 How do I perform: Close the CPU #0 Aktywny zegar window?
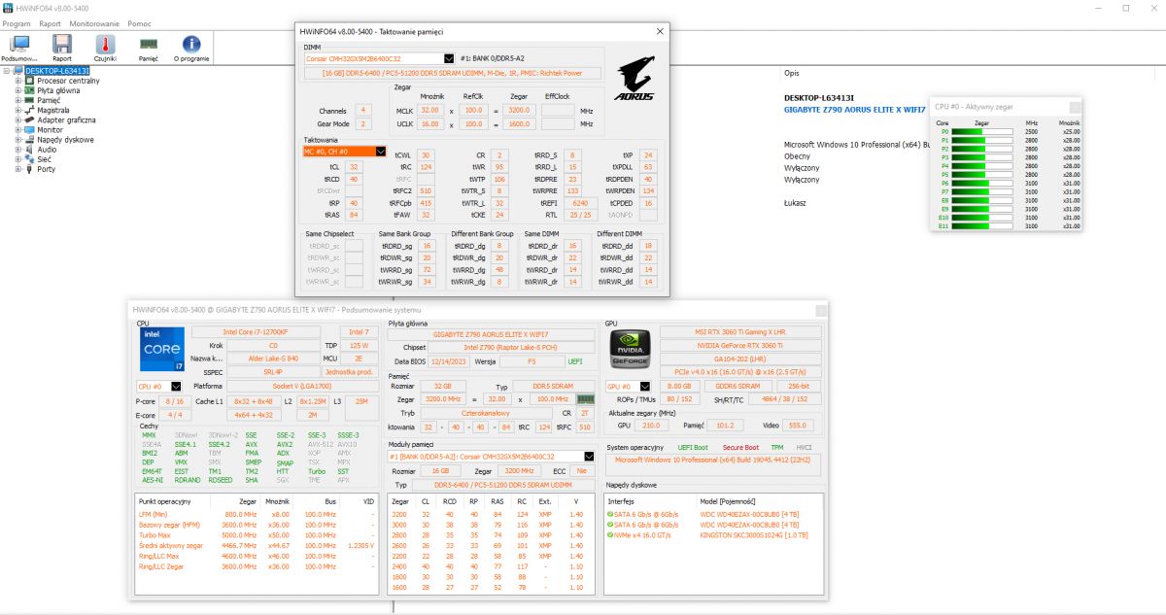(x=1075, y=107)
